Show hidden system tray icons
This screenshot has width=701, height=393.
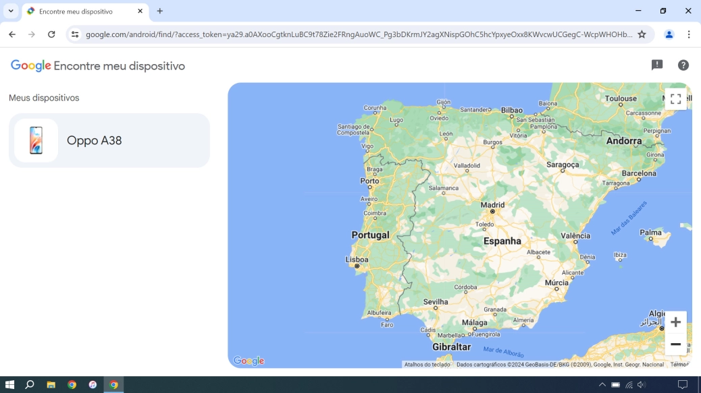[602, 385]
